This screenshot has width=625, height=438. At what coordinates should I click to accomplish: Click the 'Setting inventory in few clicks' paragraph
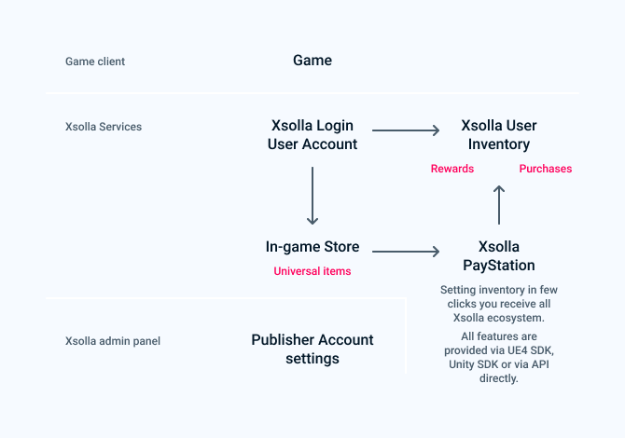click(x=499, y=304)
